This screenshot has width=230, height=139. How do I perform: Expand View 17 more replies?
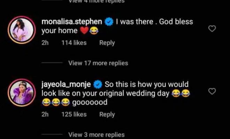[x=98, y=63]
